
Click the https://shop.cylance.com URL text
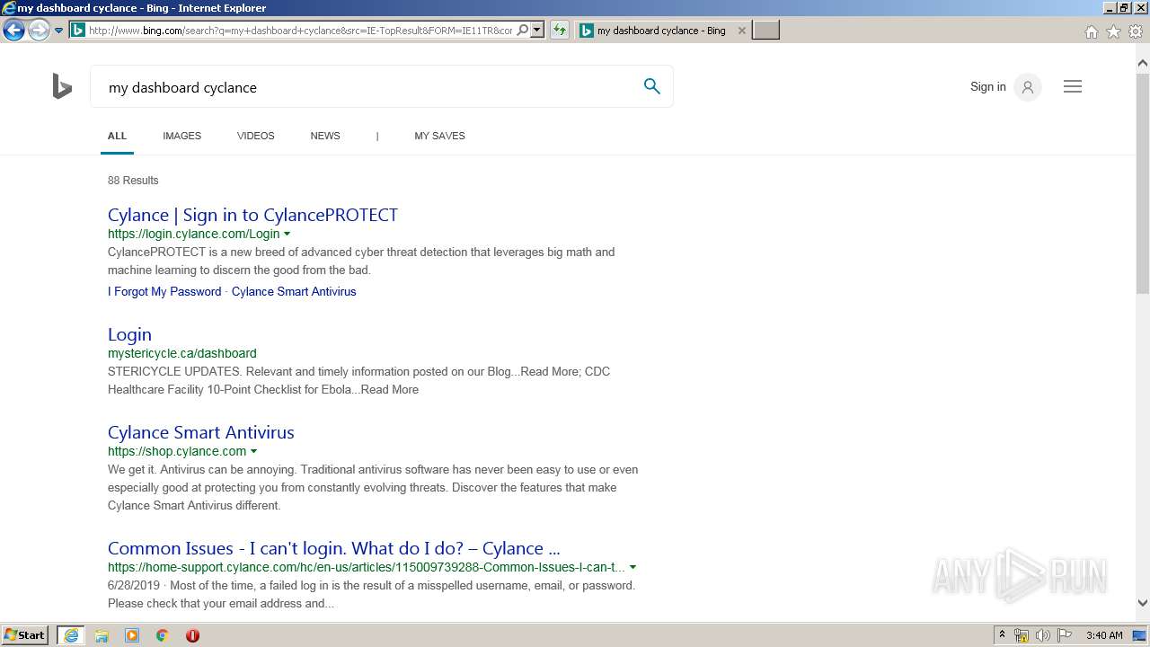pos(177,451)
